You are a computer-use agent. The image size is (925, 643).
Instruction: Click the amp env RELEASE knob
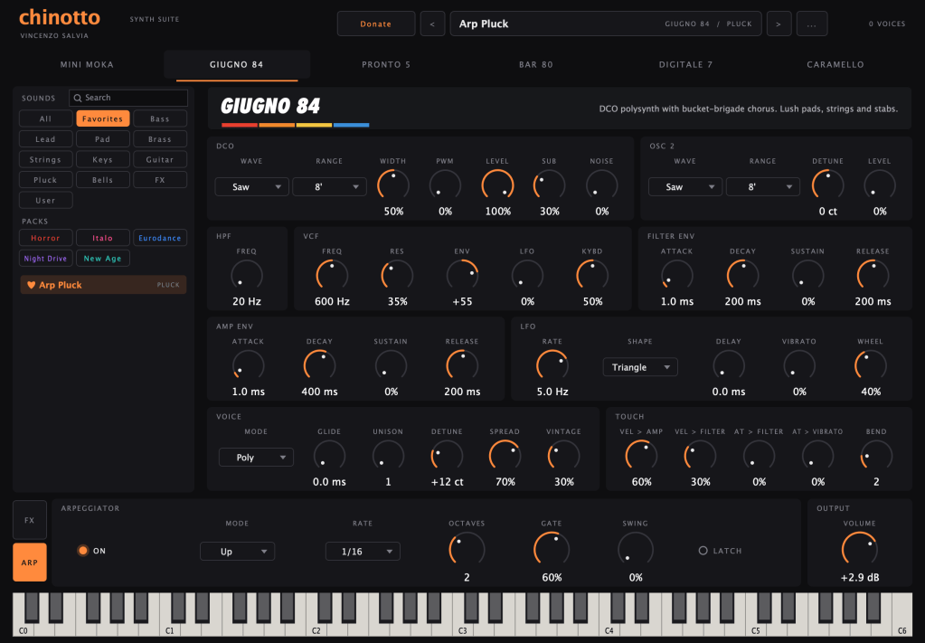click(x=462, y=365)
